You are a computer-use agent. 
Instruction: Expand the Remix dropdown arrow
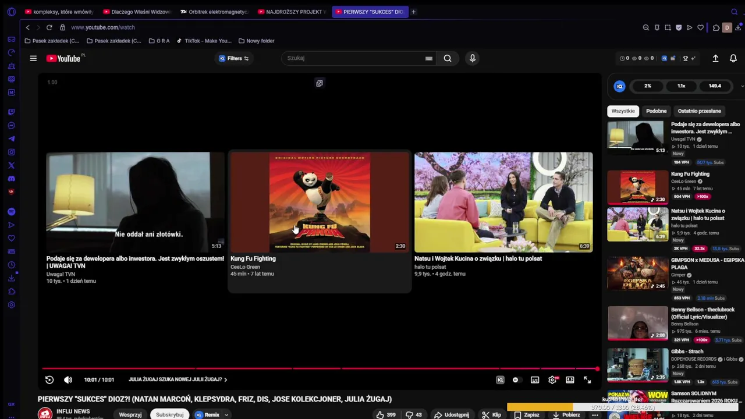pos(226,415)
